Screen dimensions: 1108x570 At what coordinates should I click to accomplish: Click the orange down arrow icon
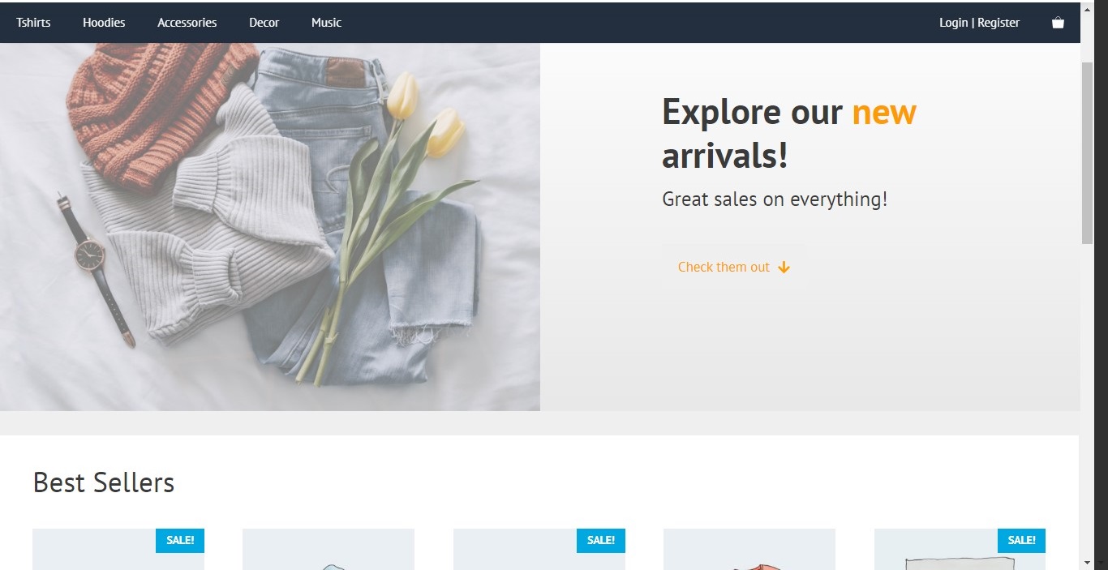(x=784, y=268)
